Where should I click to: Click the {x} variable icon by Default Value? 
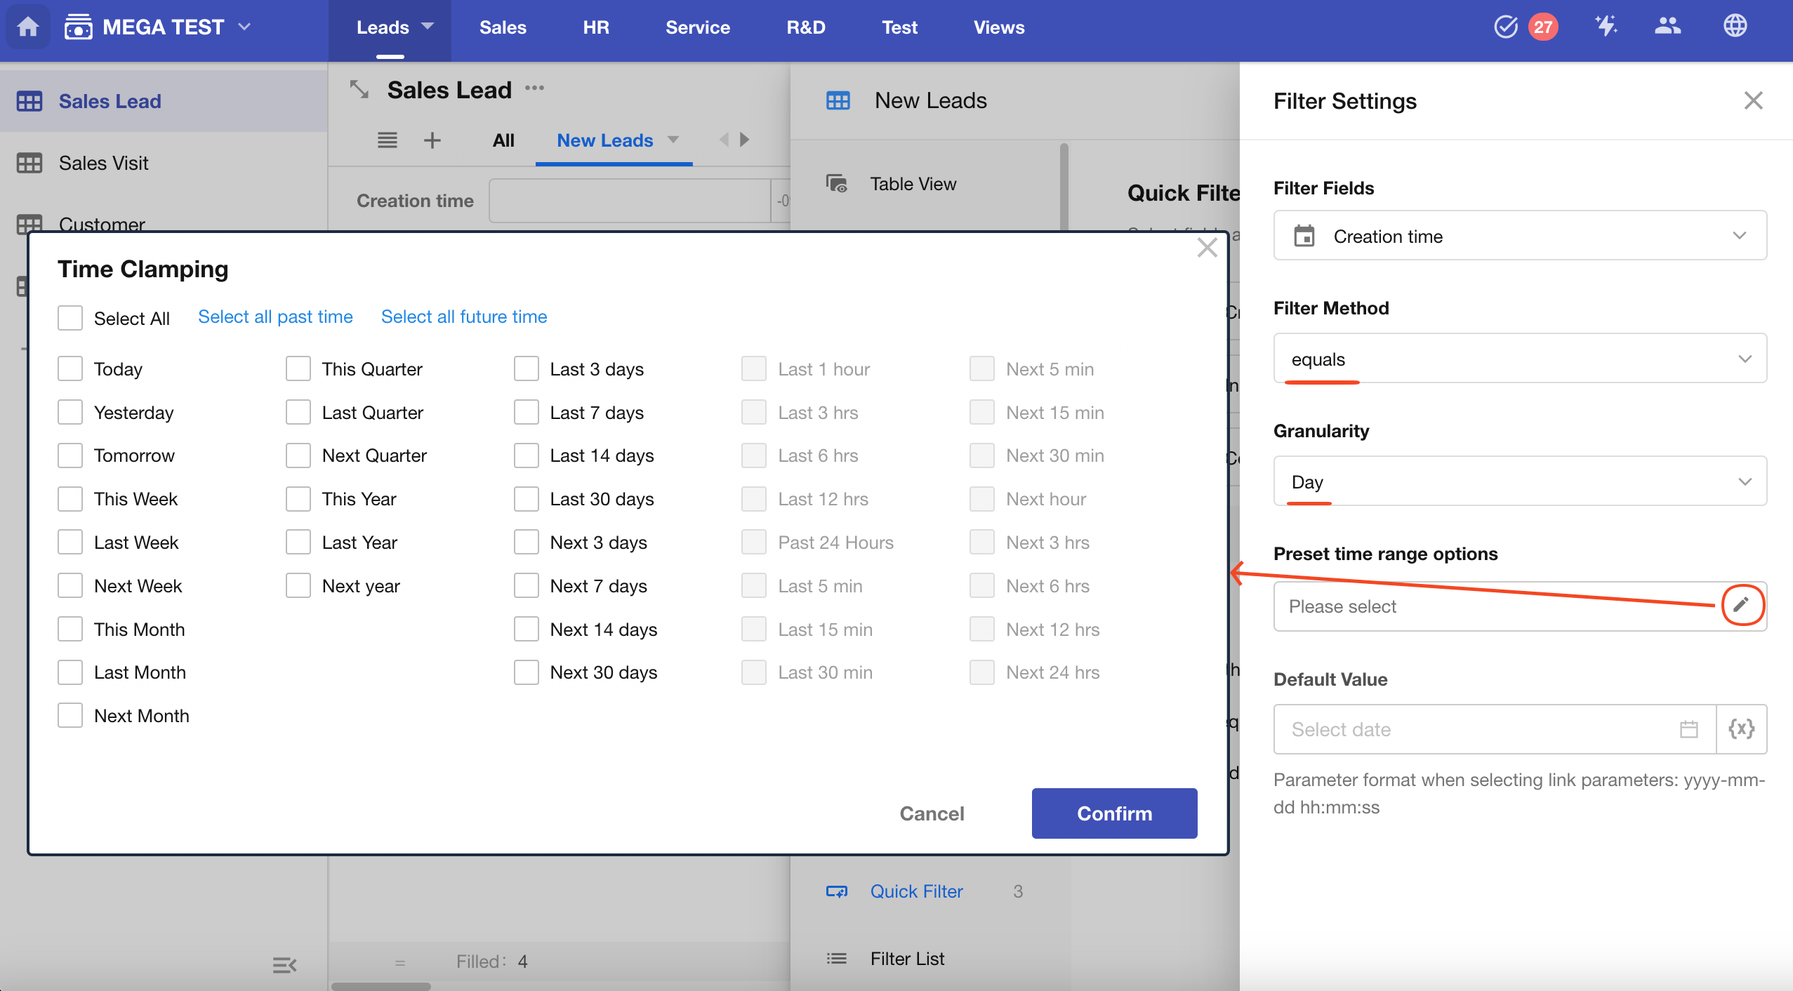pyautogui.click(x=1741, y=729)
